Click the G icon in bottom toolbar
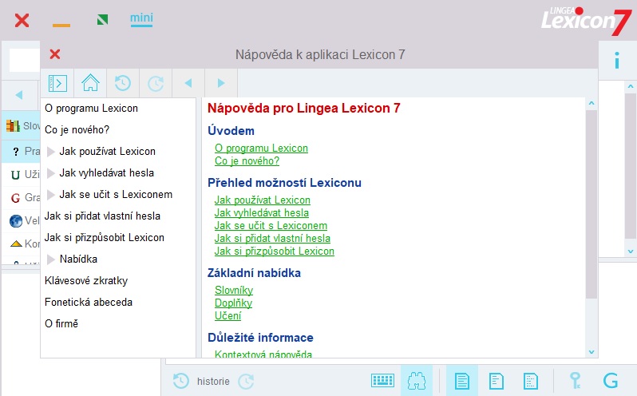Viewport: 637px width, 396px height. pos(610,381)
